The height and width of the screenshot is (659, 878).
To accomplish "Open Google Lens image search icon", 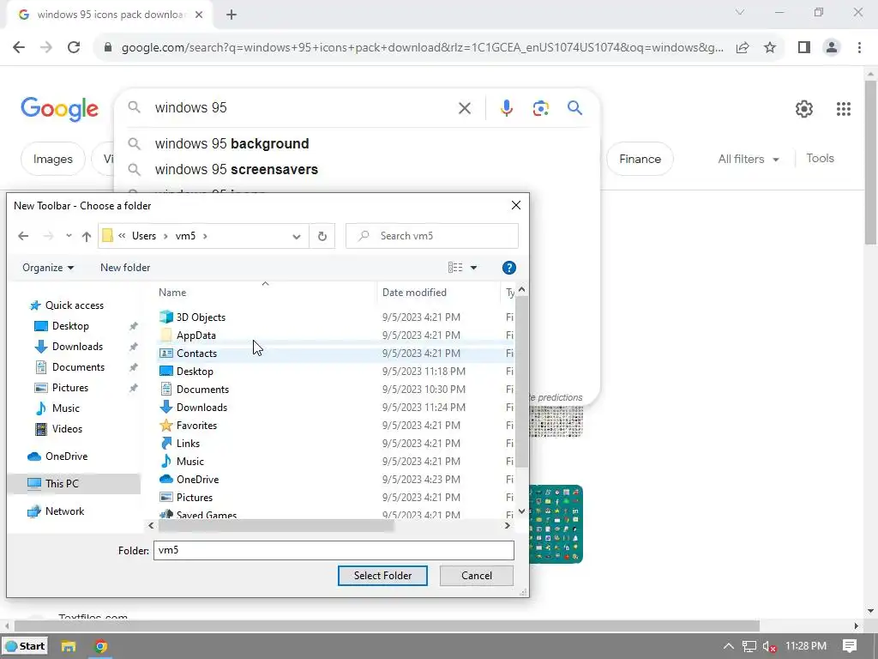I will click(540, 107).
